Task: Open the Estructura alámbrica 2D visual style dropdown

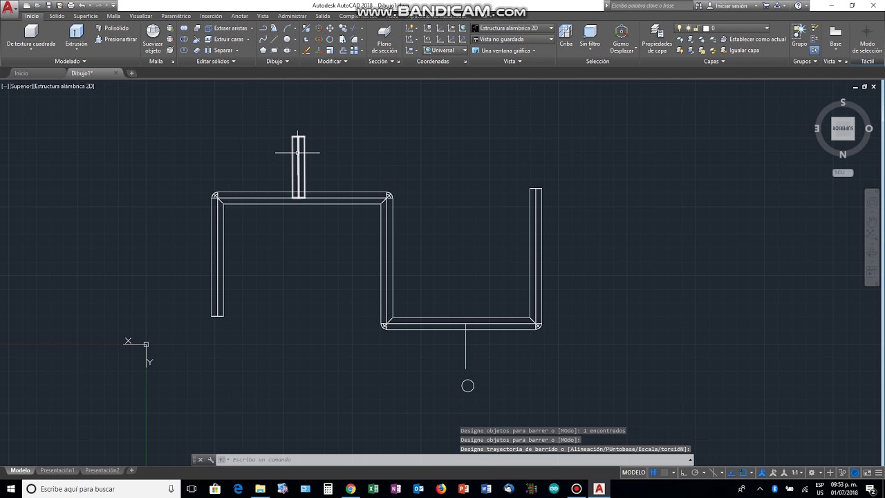Action: (512, 28)
